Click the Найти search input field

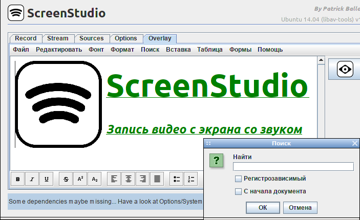[x=293, y=167]
